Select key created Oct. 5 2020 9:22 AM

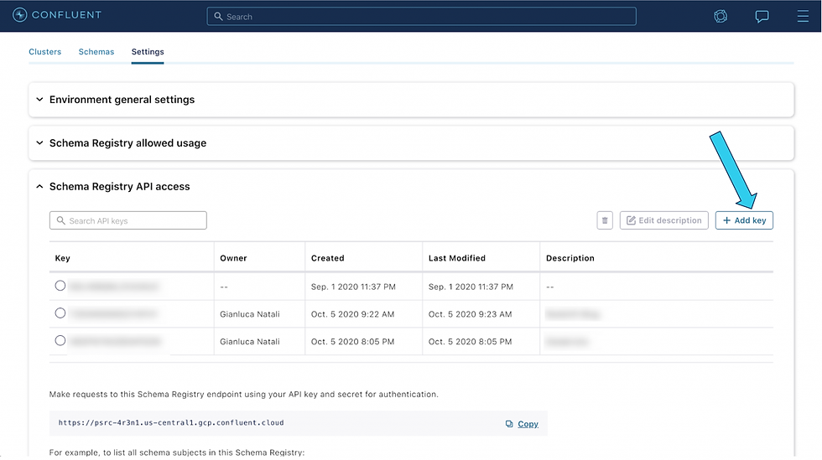click(x=60, y=313)
